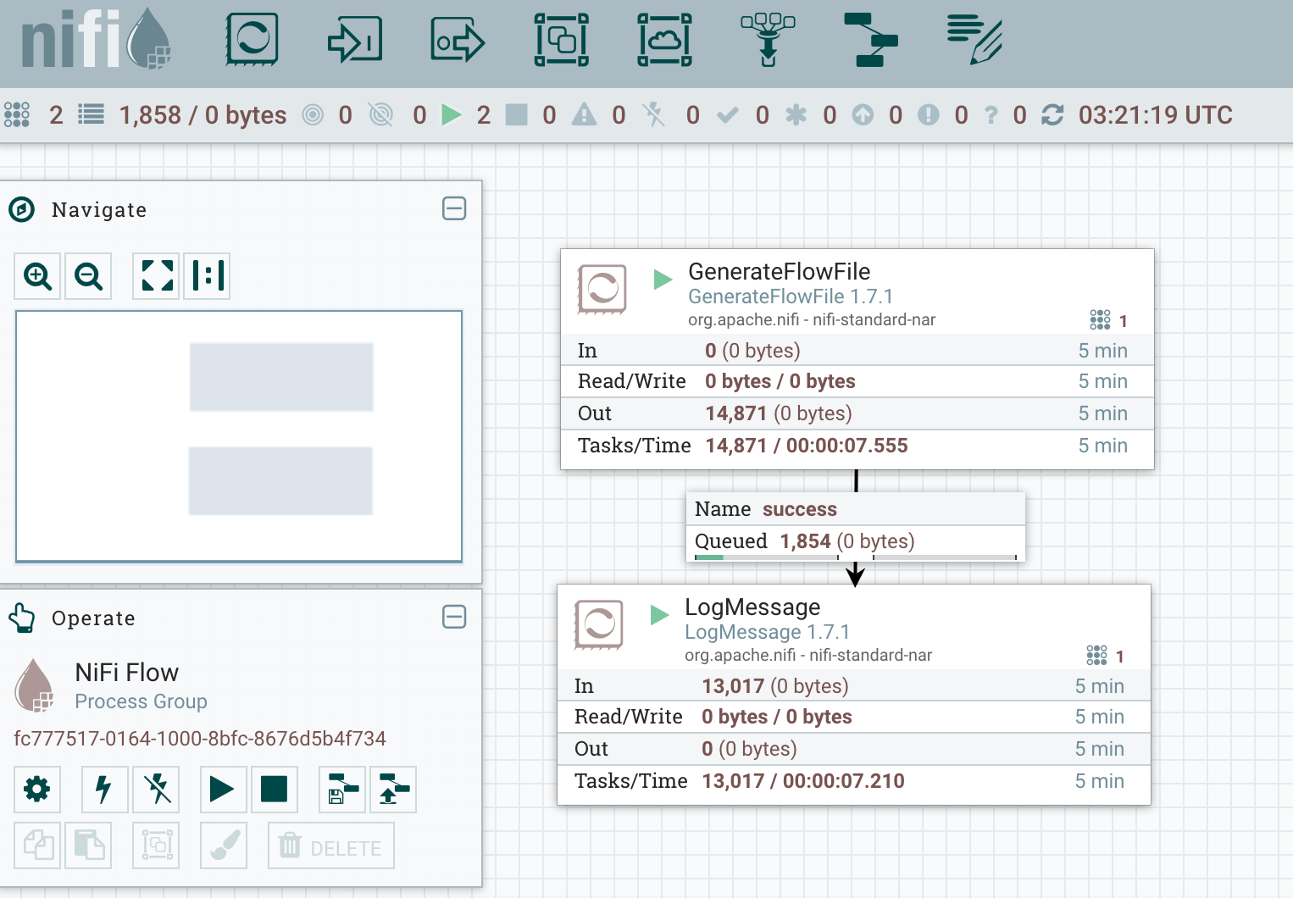The width and height of the screenshot is (1293, 898).
Task: Click the up-to-date versioned checkmark icon
Action: point(727,114)
